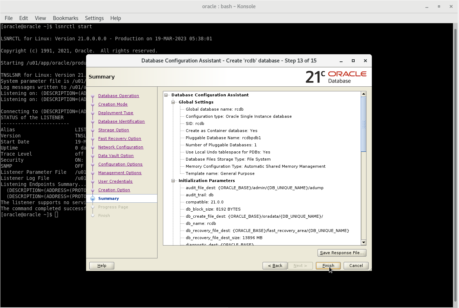Maximize the DBCA dialog window
Image resolution: width=459 pixels, height=308 pixels.
[353, 61]
